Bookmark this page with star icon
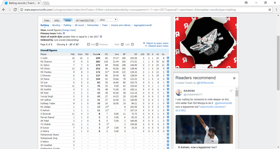Image resolution: width=280 pixels, height=149 pixels. click(x=270, y=10)
